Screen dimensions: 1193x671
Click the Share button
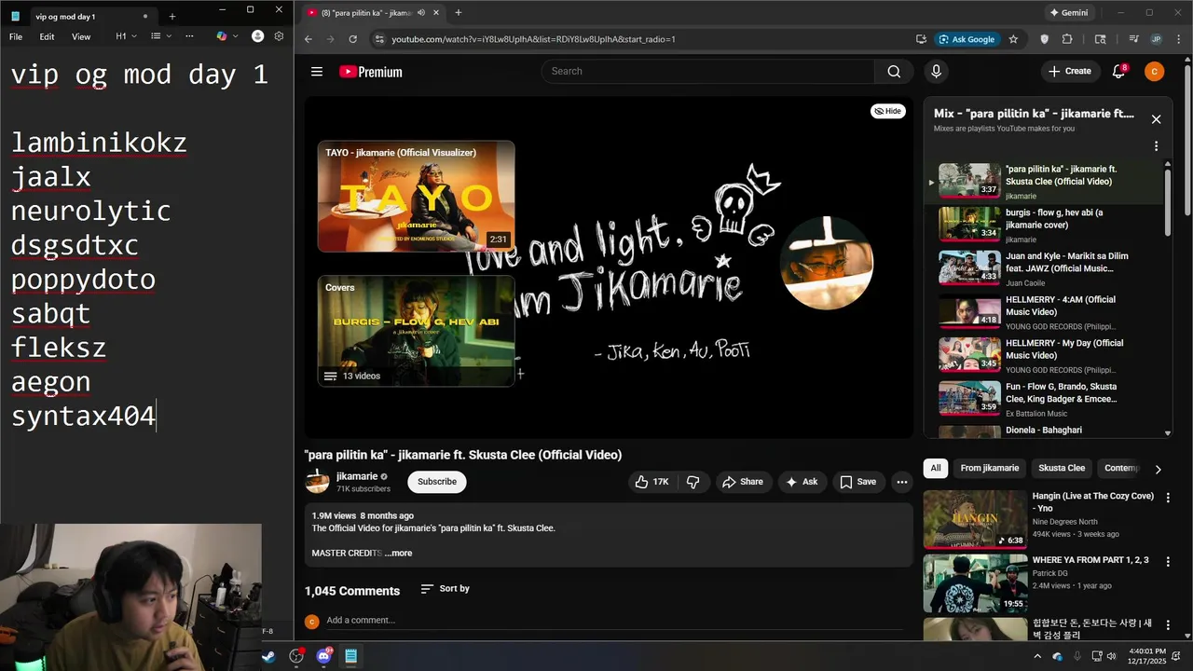(743, 482)
